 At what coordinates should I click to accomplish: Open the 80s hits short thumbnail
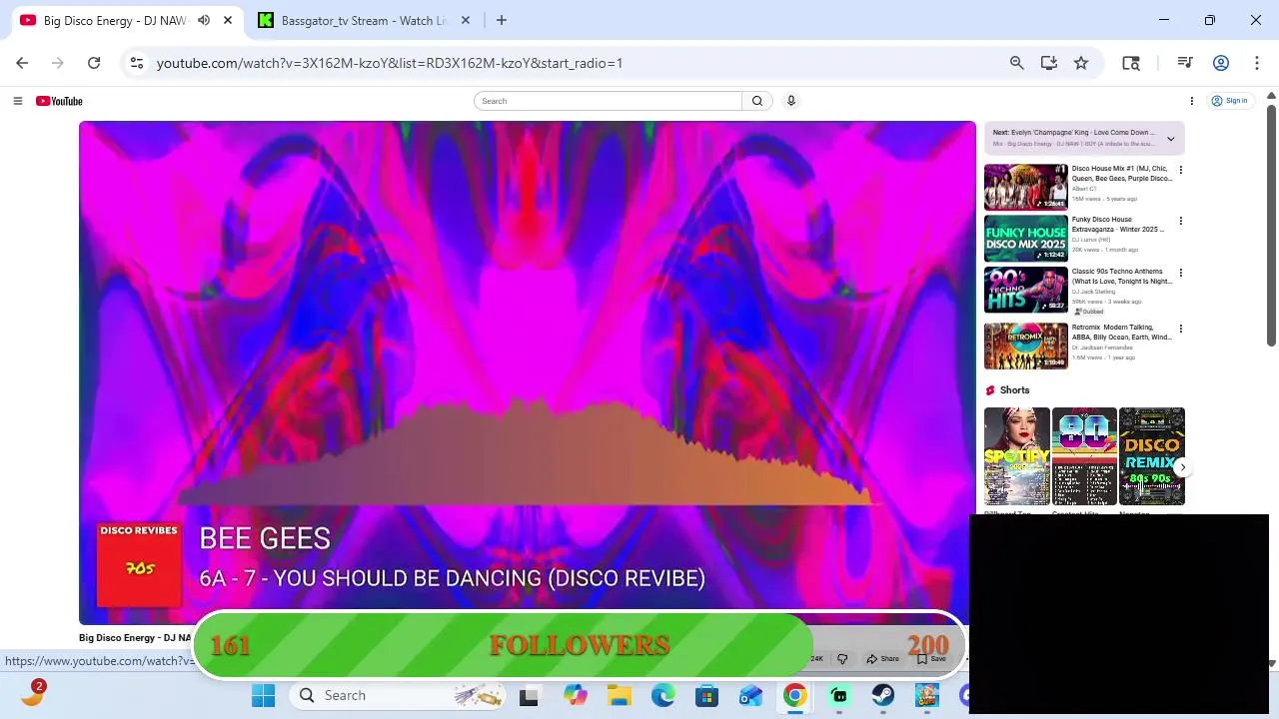pos(1084,456)
